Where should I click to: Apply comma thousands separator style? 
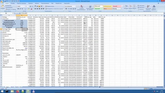point(71,9)
